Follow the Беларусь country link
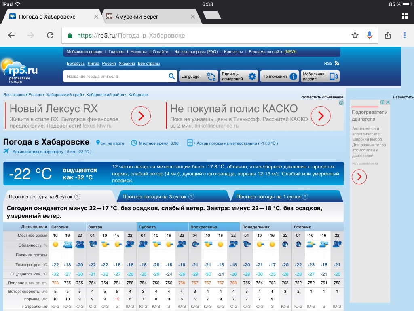Image resolution: width=414 pixels, height=311 pixels. click(x=76, y=64)
